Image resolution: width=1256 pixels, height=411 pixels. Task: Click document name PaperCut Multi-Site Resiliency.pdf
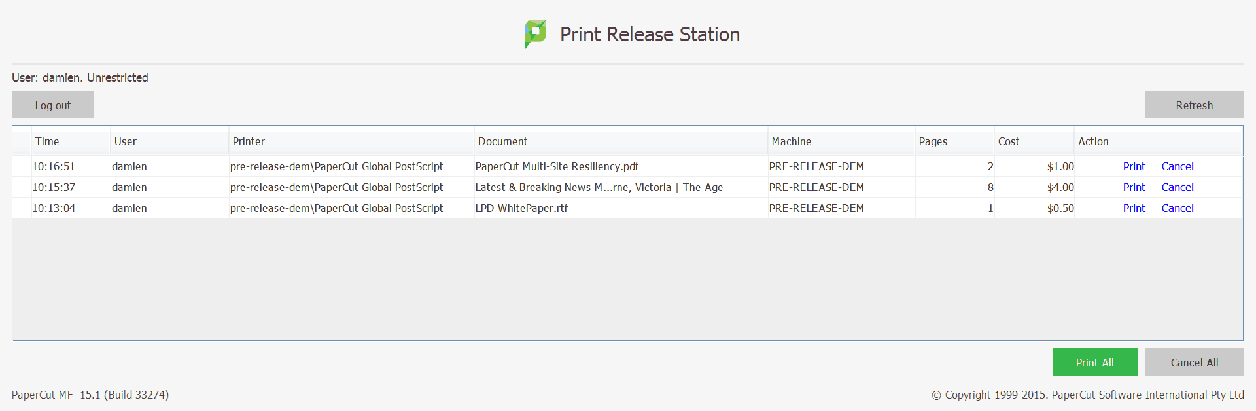click(557, 166)
